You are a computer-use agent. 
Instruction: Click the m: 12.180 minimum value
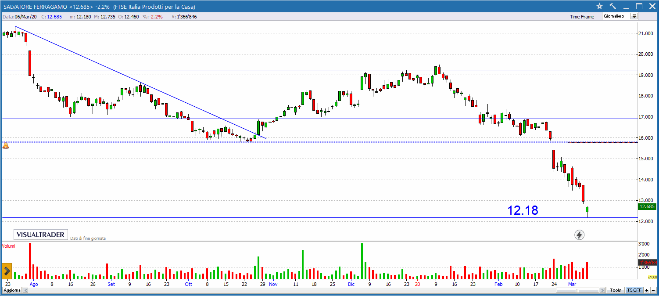click(80, 17)
